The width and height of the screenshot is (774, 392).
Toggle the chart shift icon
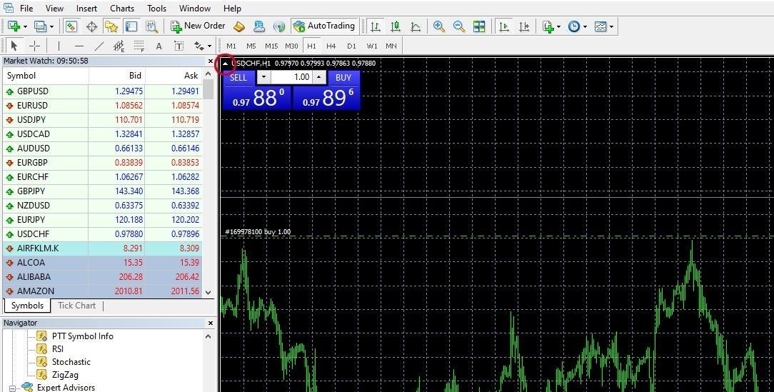(524, 26)
